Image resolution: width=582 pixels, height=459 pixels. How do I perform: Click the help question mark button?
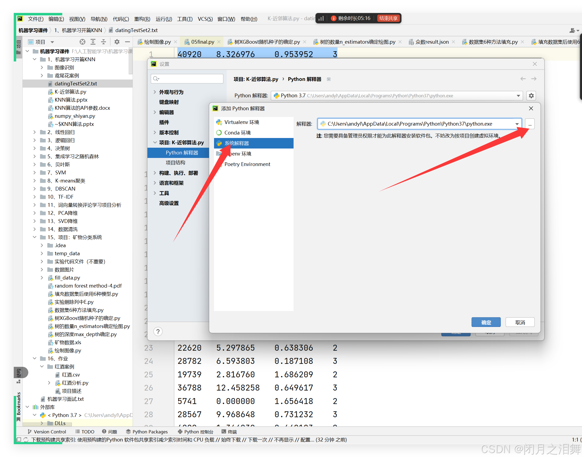tap(158, 331)
